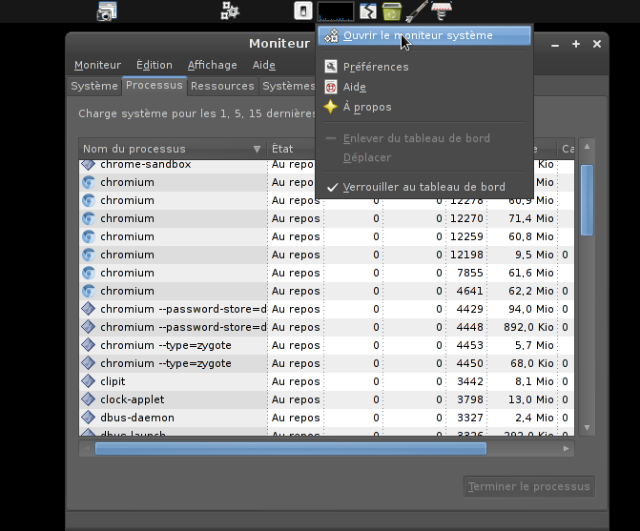Click memory value 5,7 Mio
The width and height of the screenshot is (640, 531).
point(534,345)
